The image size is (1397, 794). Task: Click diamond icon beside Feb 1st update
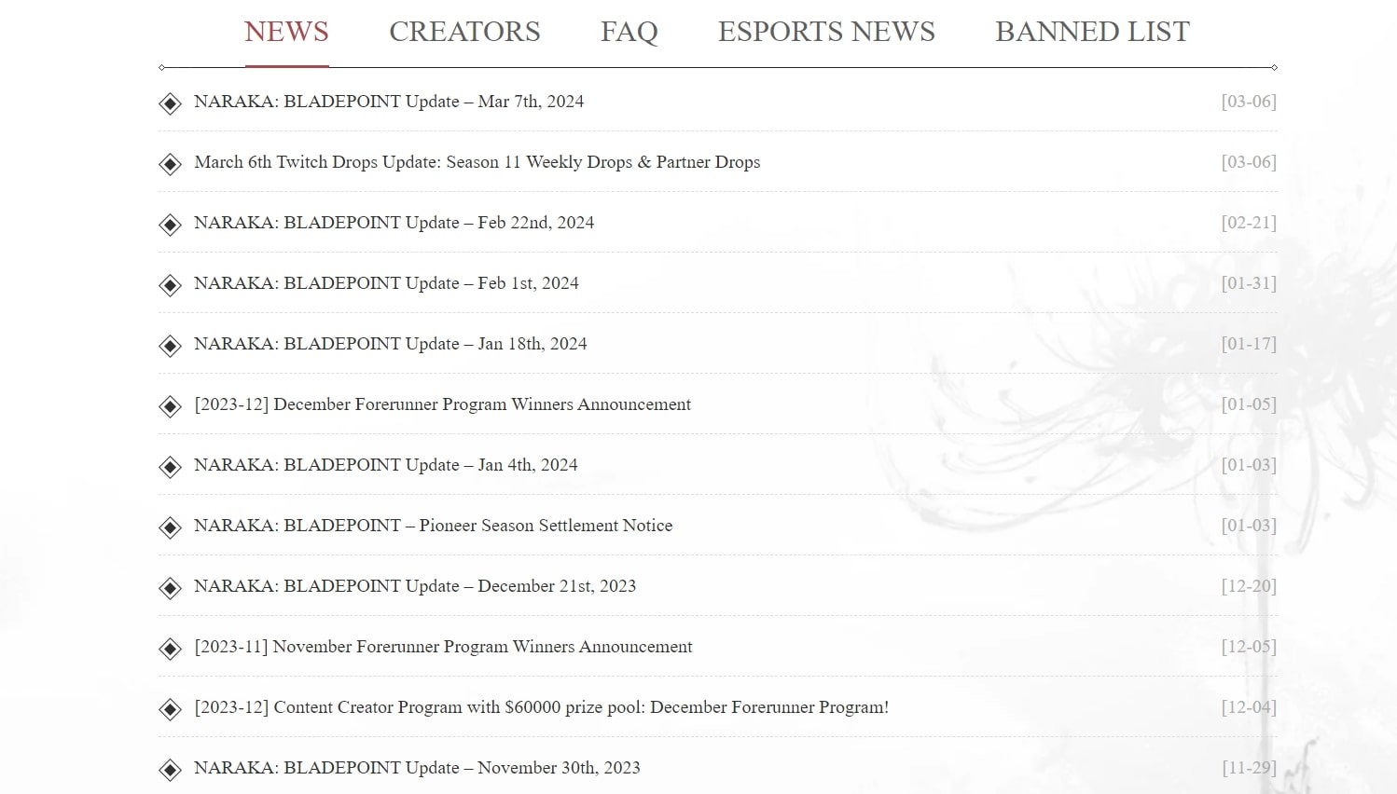[170, 285]
